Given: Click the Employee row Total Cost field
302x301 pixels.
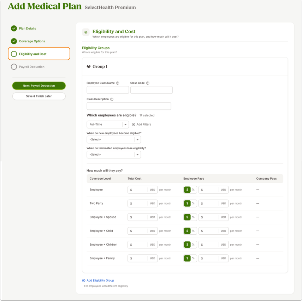Looking at the screenshot, I should coord(143,190).
